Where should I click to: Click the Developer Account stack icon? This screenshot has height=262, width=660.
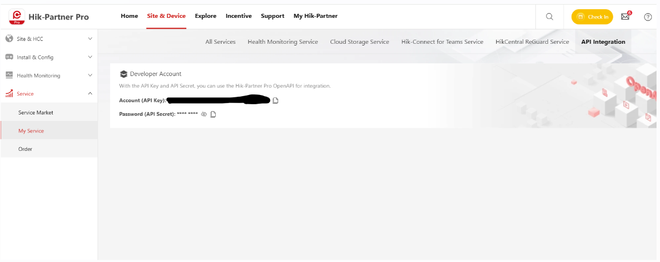point(123,74)
